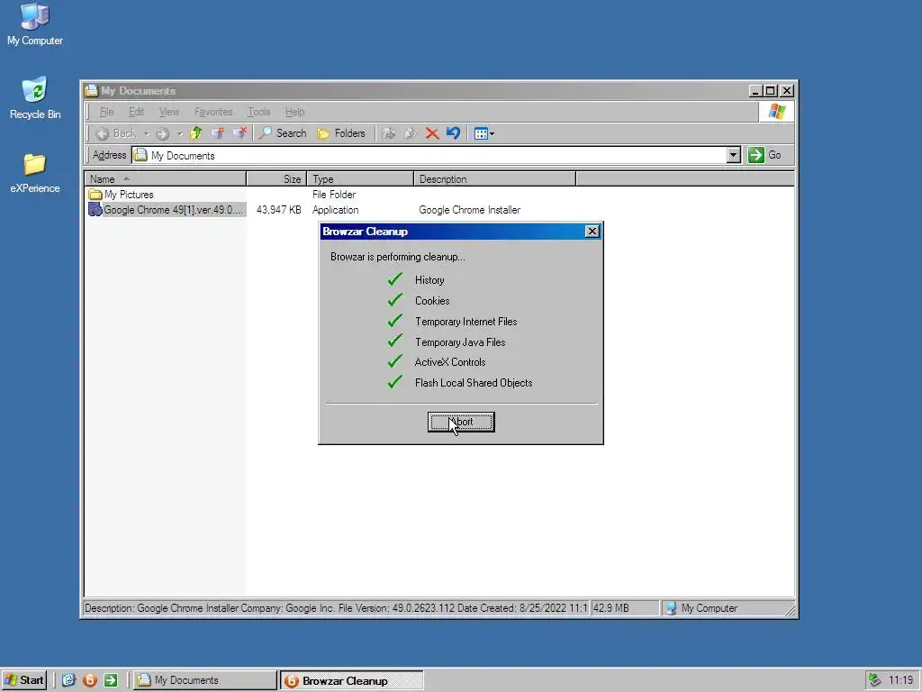This screenshot has height=692, width=922.
Task: Click the Windows flag logo icon
Action: pos(776,111)
